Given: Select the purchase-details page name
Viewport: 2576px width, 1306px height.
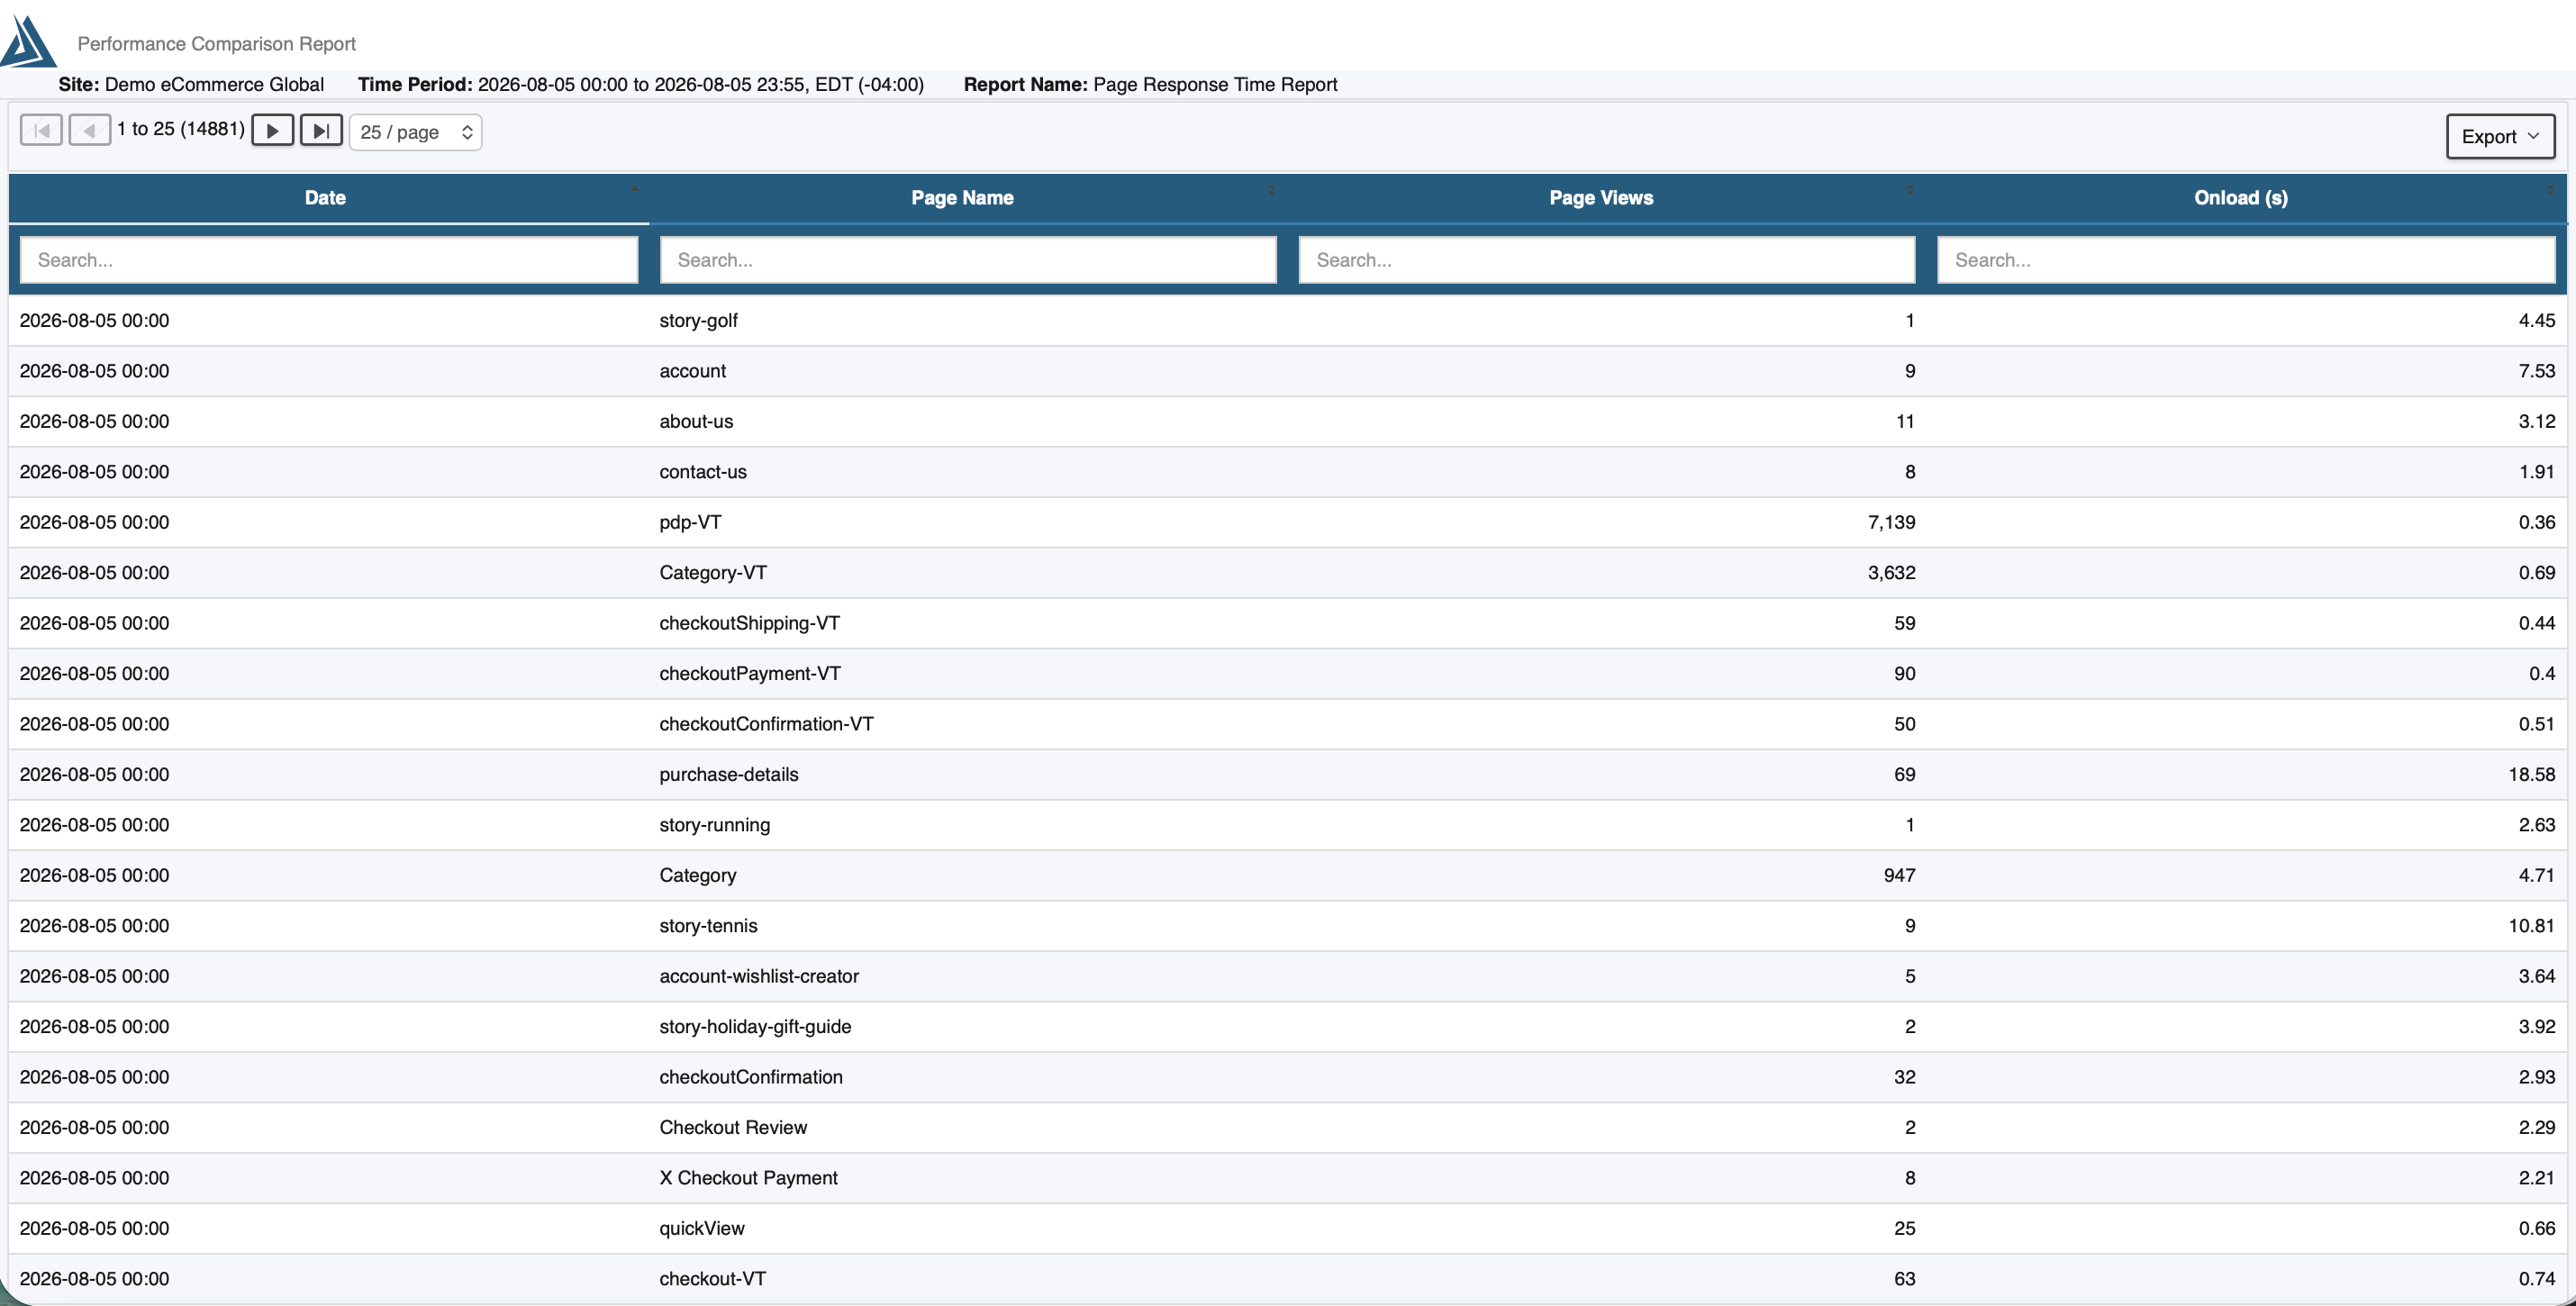Looking at the screenshot, I should (x=729, y=774).
